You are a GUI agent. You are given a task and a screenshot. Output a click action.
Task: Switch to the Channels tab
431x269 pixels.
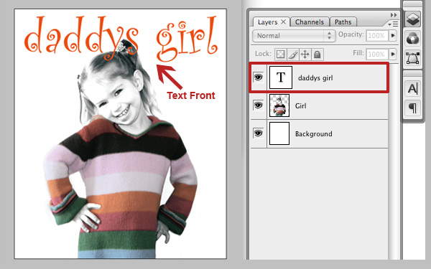tap(309, 22)
